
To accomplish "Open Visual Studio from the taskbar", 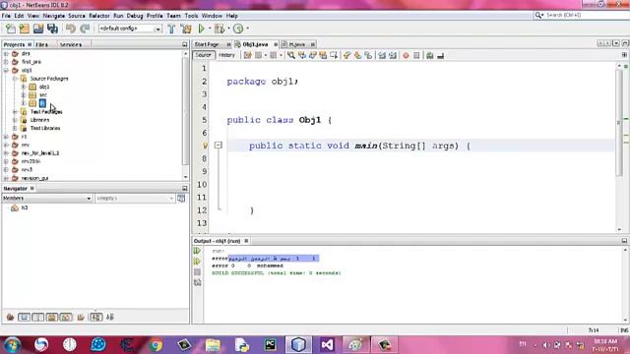I will tap(327, 345).
